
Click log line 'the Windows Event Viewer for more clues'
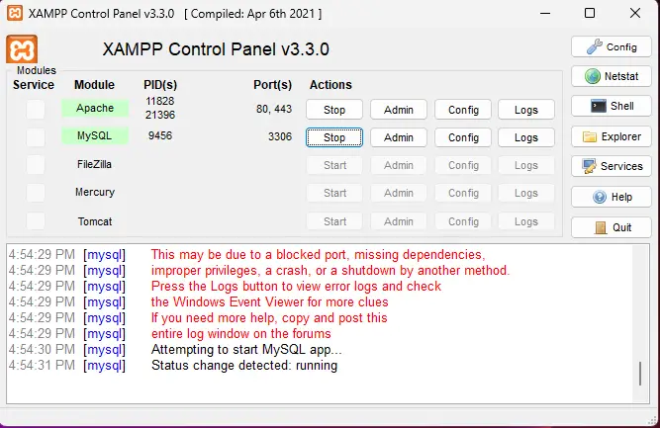[269, 301]
